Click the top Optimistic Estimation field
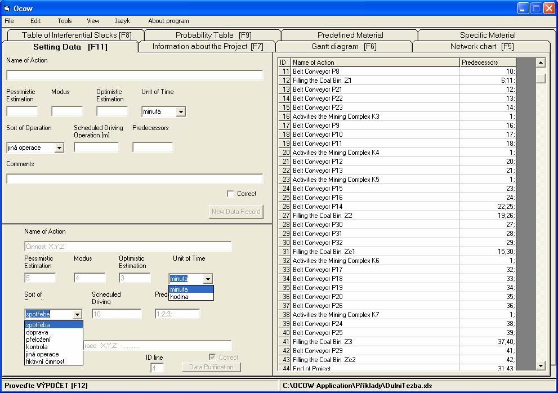Image resolution: width=558 pixels, height=393 pixels. [112, 111]
